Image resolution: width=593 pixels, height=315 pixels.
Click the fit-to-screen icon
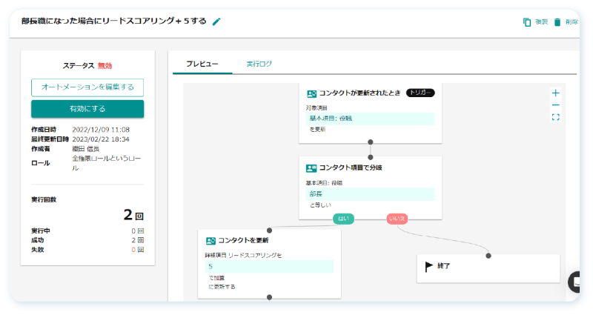[x=555, y=117]
